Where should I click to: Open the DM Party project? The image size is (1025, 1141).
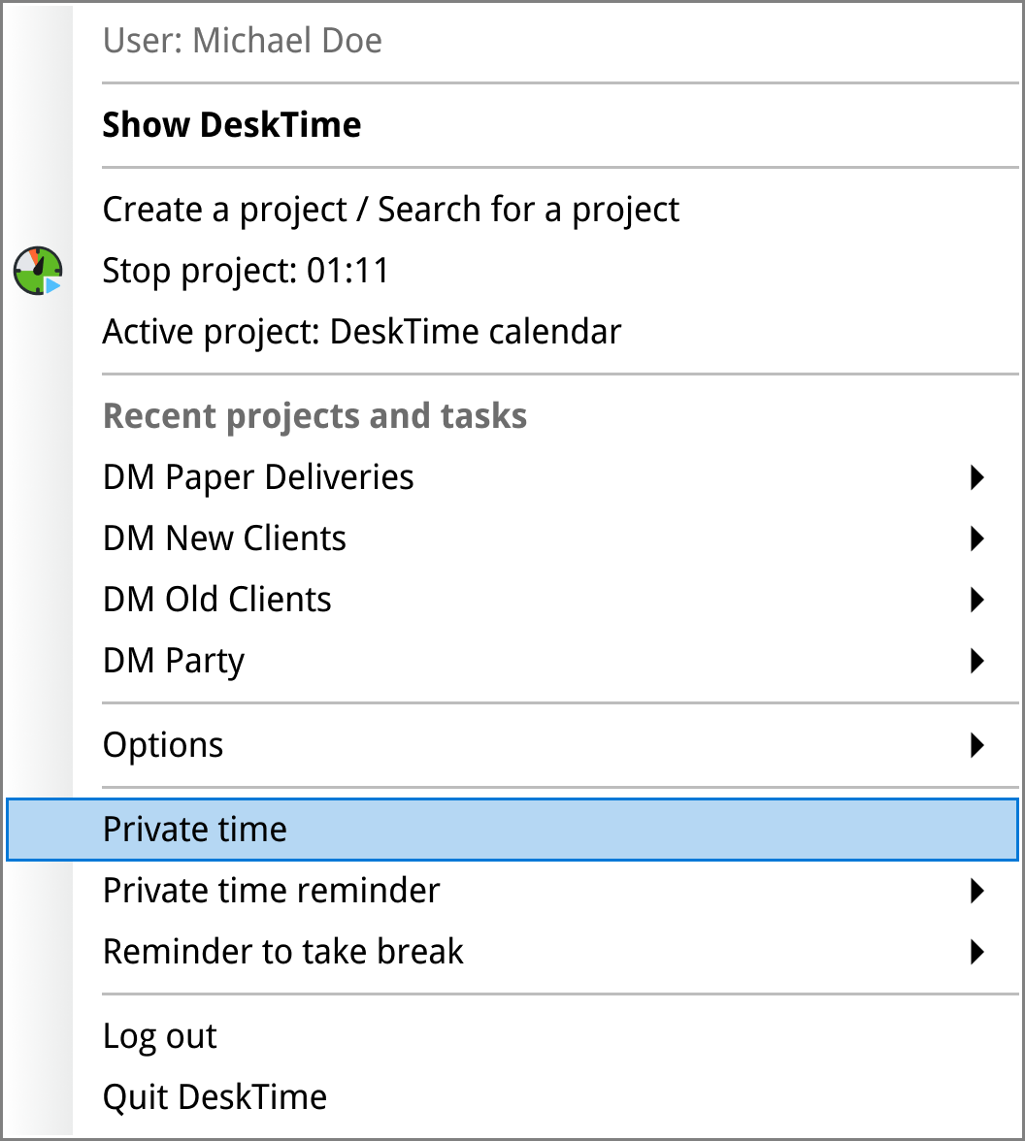[x=173, y=660]
